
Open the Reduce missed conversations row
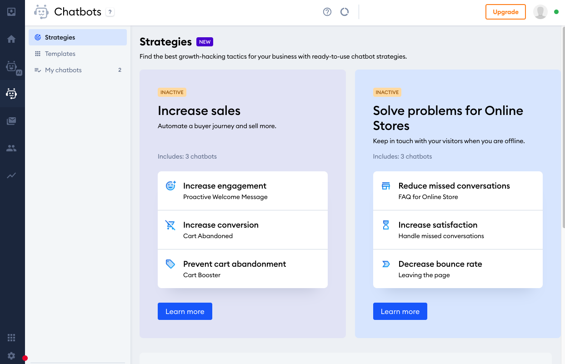(x=458, y=191)
